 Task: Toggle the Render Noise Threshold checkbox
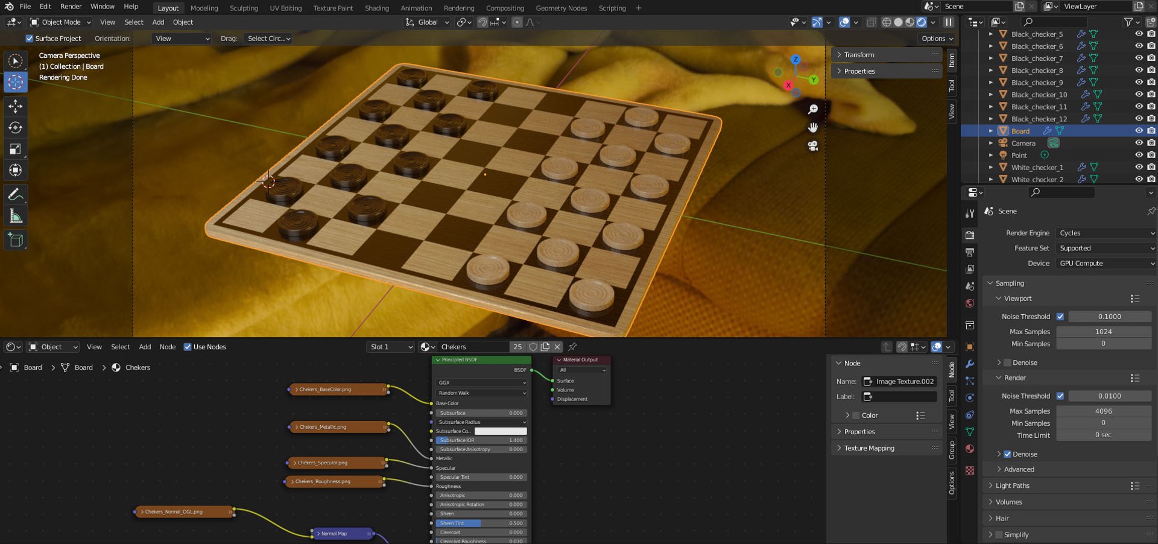click(x=1060, y=396)
